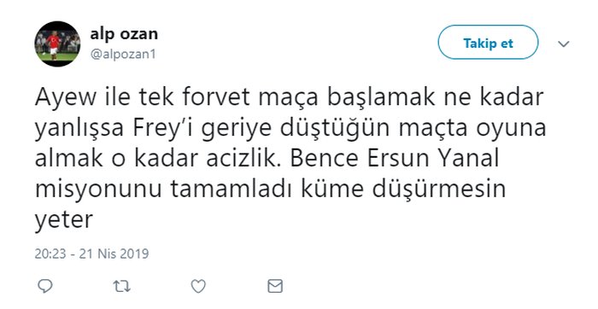Image resolution: width=598 pixels, height=309 pixels.
Task: Open the alp ozan display name link
Action: [x=124, y=34]
